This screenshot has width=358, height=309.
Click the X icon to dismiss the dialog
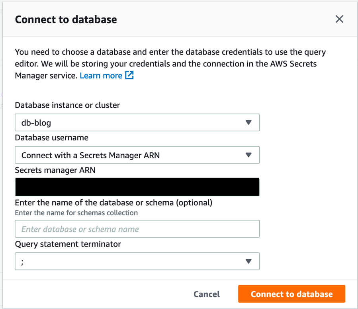[339, 19]
